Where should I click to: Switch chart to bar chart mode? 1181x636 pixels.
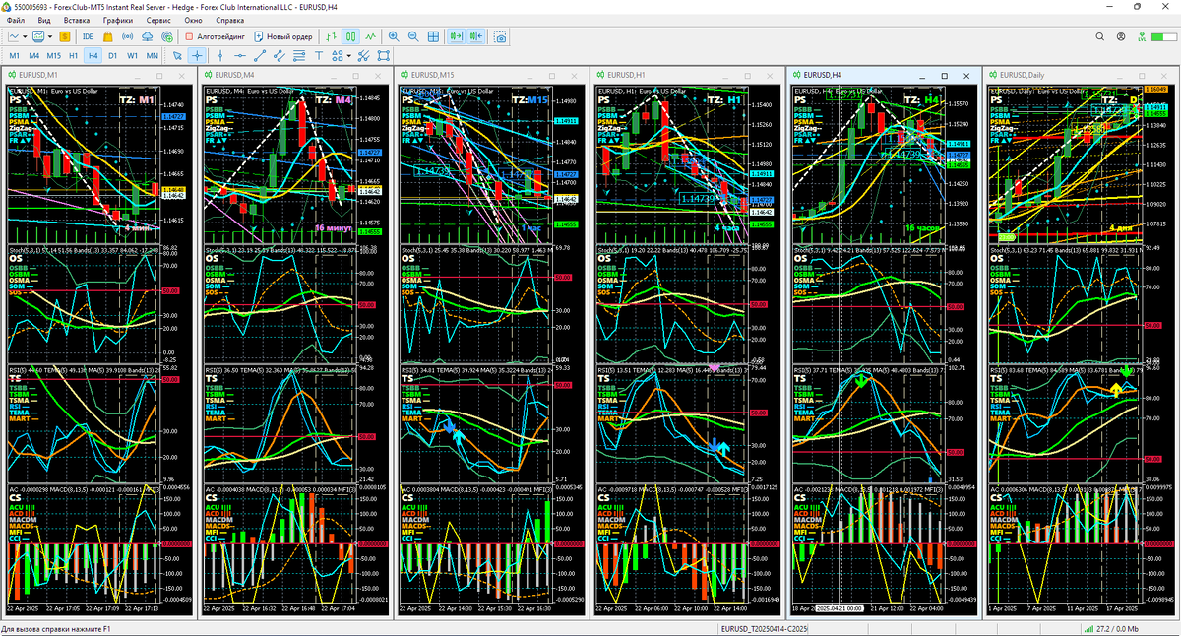333,36
